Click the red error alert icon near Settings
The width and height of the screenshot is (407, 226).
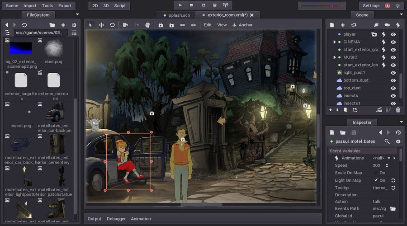point(387,6)
